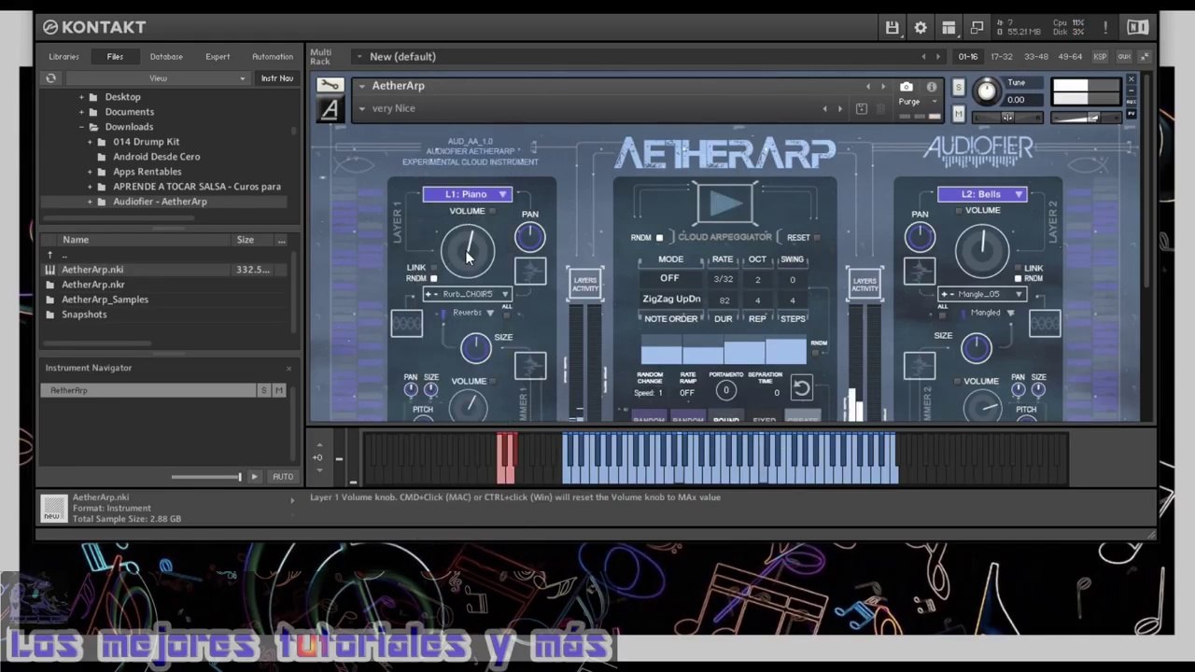Viewport: 1195px width, 672px height.
Task: Click the camera snapshot view icon
Action: tap(907, 86)
